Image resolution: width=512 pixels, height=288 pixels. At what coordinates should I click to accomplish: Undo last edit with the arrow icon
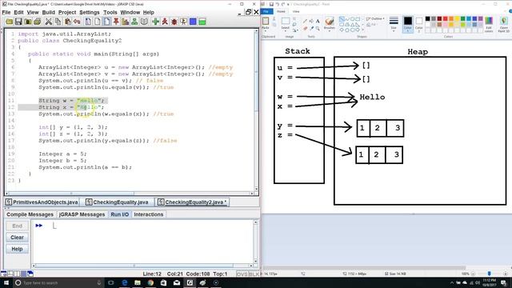[77, 22]
